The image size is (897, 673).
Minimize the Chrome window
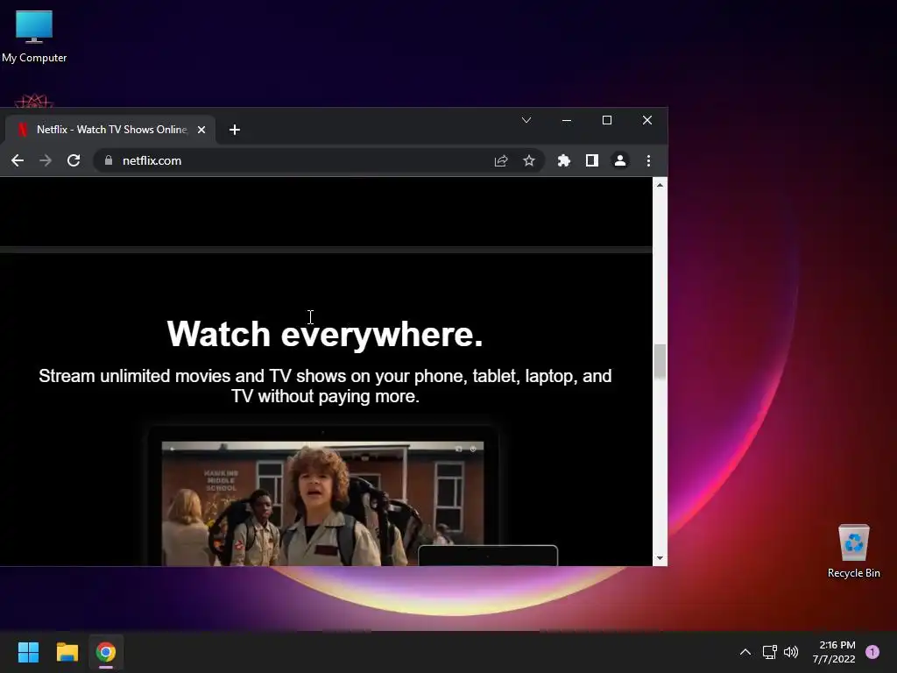[x=567, y=120]
